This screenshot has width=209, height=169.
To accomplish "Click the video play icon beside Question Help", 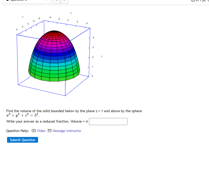I will (x=34, y=131).
